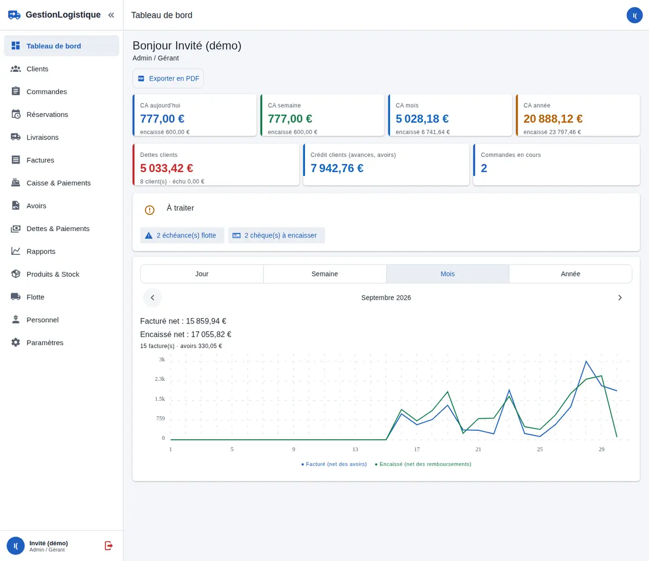649x561 pixels.
Task: Go to the Factures menu entry
Action: point(62,160)
